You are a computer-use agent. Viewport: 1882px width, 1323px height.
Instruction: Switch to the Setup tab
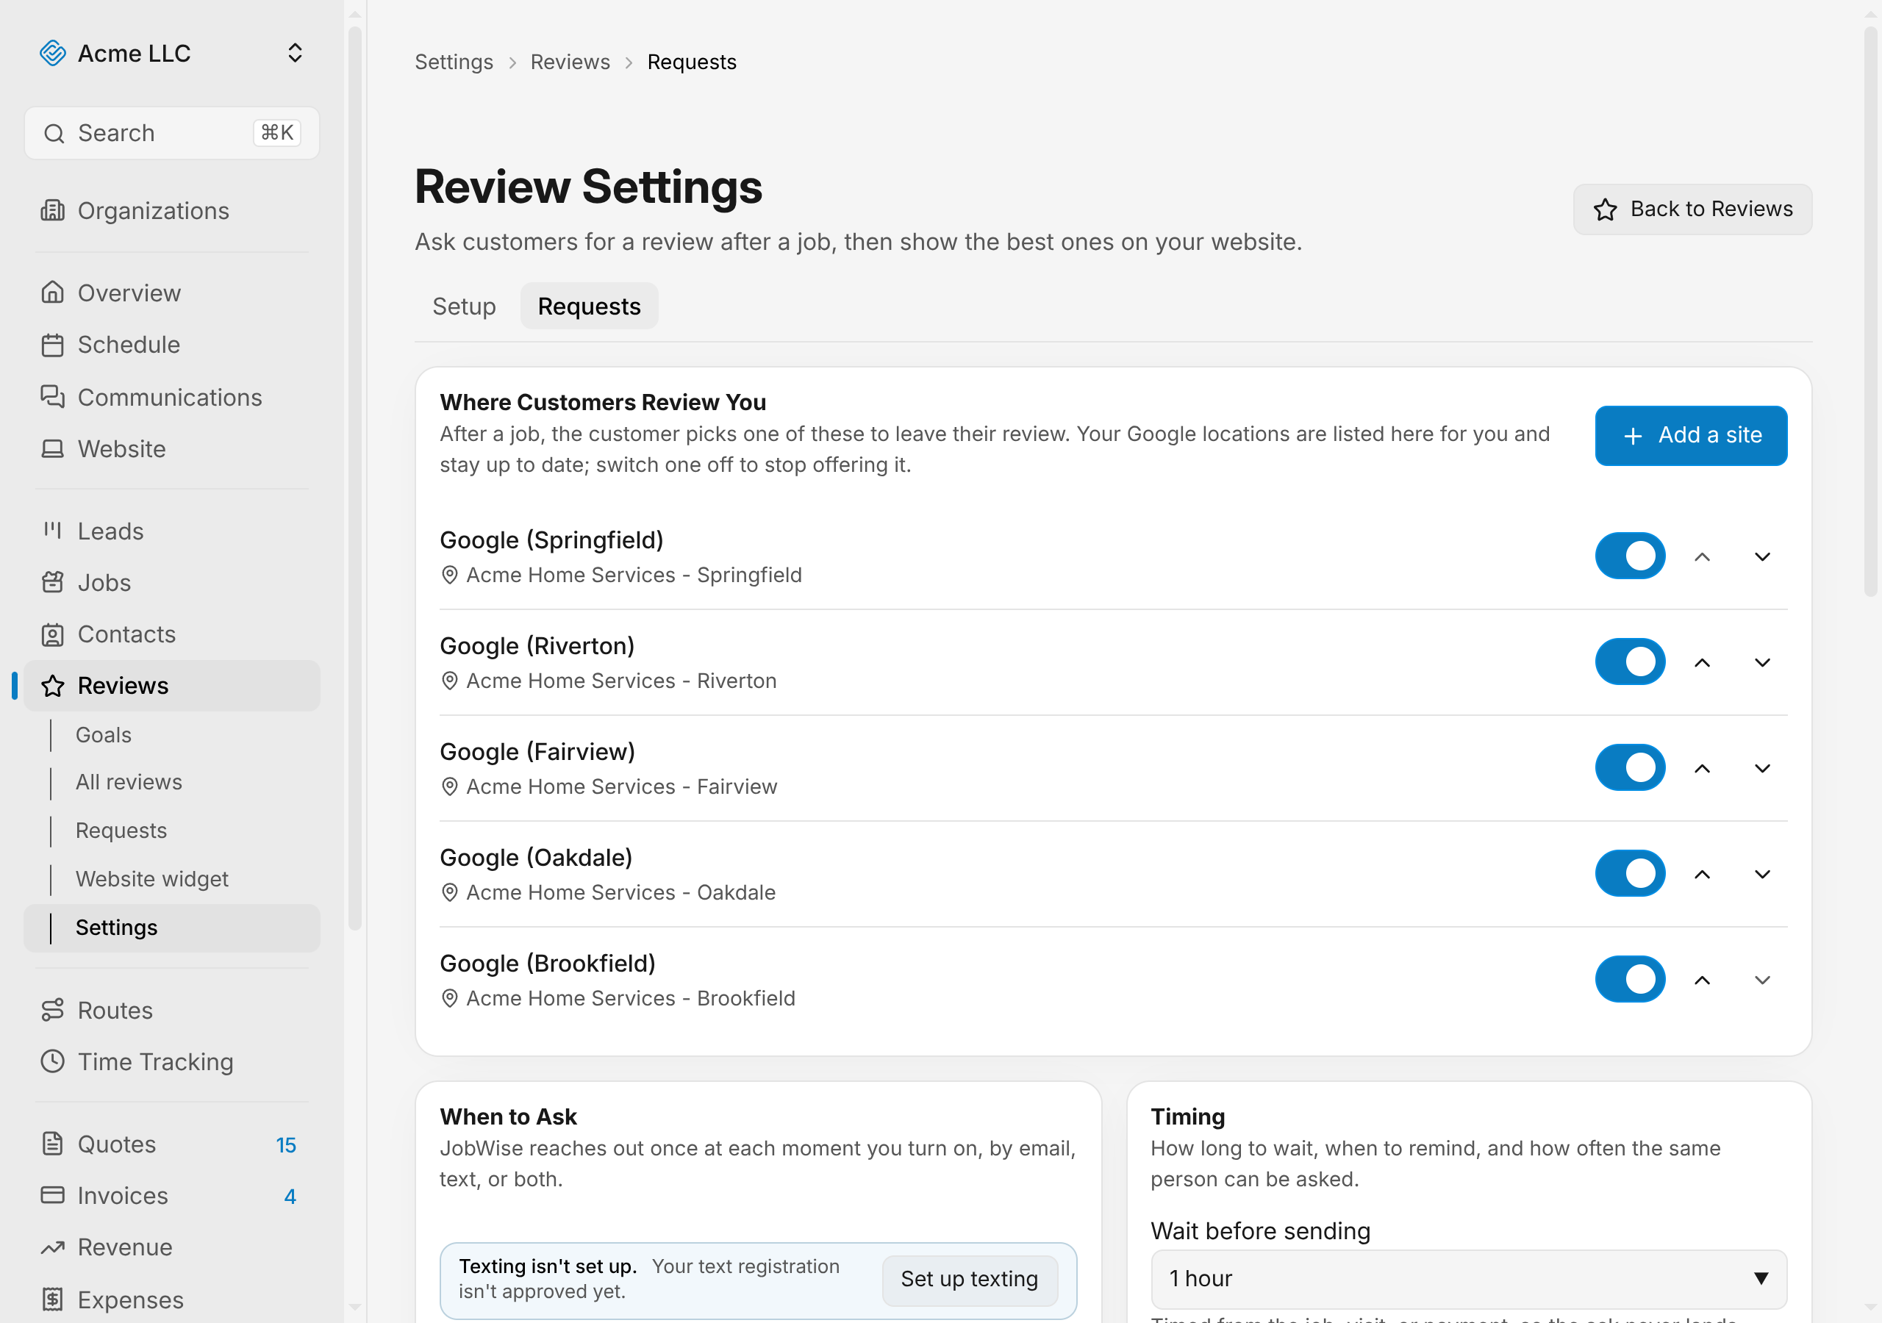coord(464,306)
